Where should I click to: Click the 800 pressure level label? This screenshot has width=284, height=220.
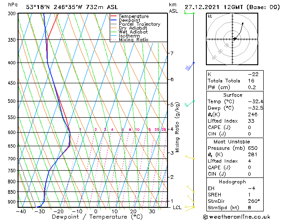click(x=13, y=182)
